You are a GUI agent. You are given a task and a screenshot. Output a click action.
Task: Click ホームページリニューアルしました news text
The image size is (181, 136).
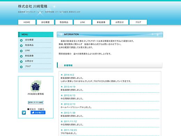(x=76, y=107)
